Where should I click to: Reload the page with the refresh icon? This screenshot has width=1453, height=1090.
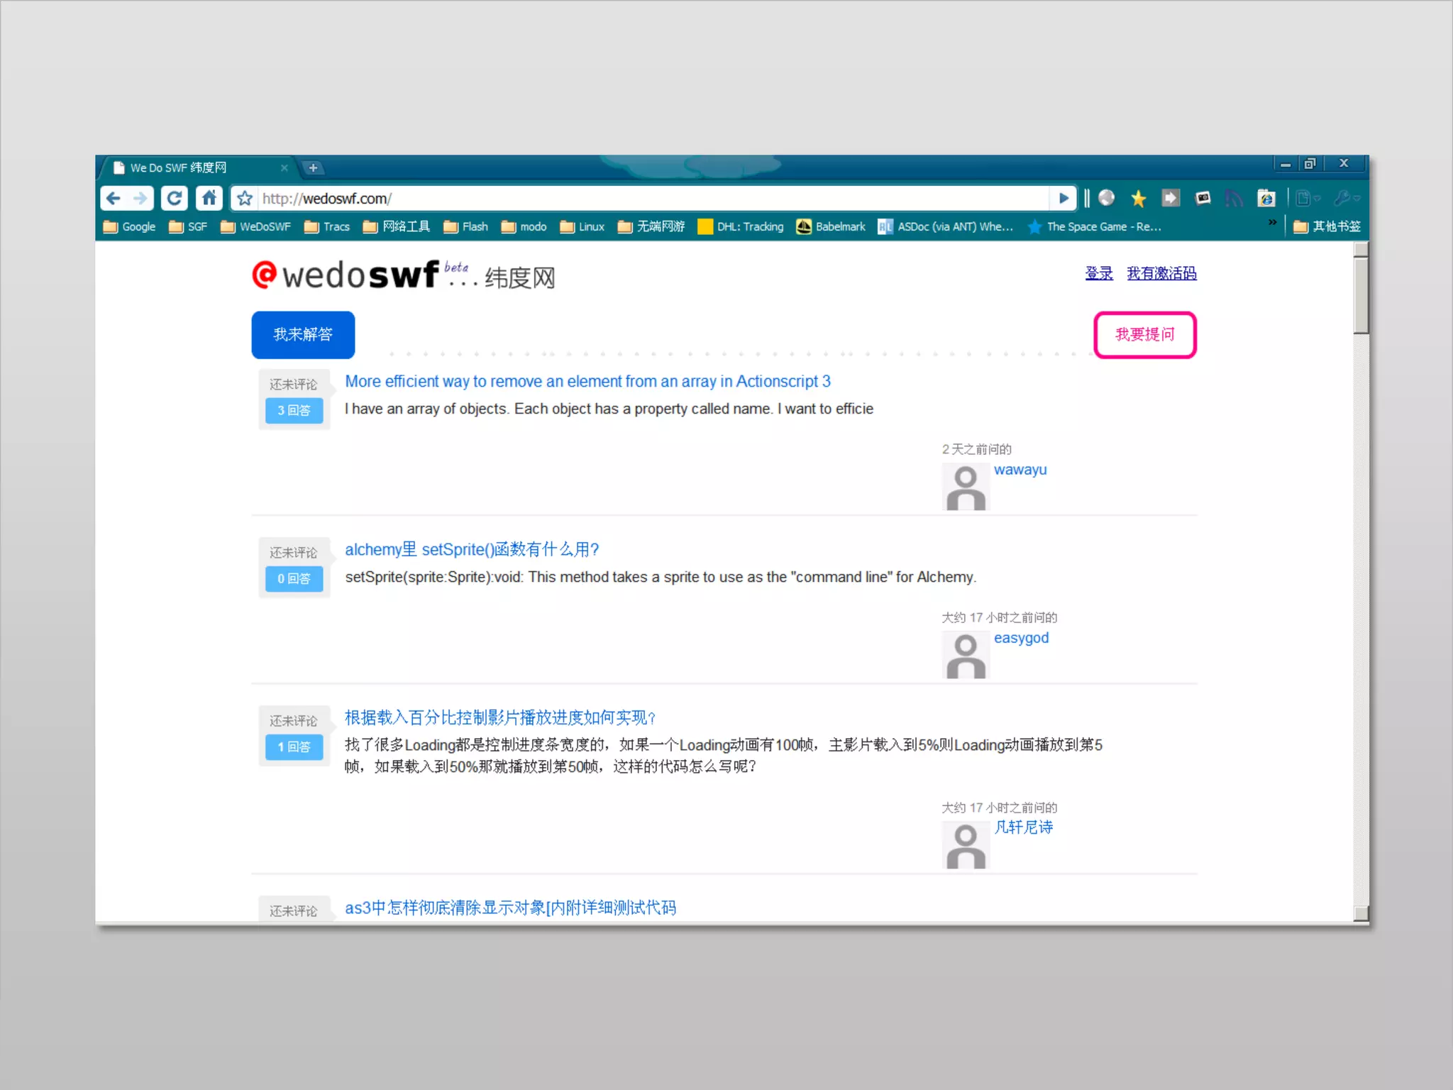coord(174,198)
